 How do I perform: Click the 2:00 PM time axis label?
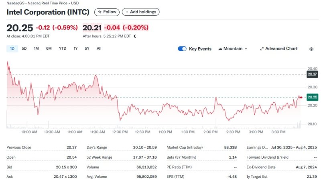210,132
